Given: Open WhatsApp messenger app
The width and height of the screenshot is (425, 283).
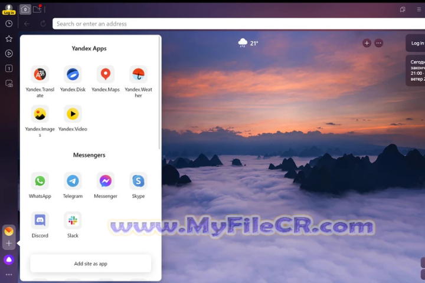Looking at the screenshot, I should pos(40,186).
